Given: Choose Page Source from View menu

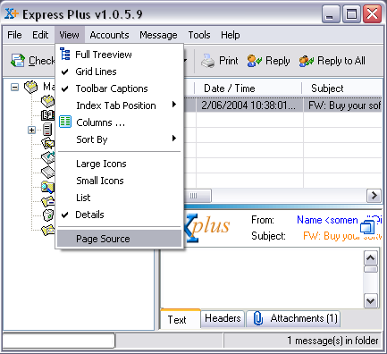Looking at the screenshot, I should (x=119, y=239).
